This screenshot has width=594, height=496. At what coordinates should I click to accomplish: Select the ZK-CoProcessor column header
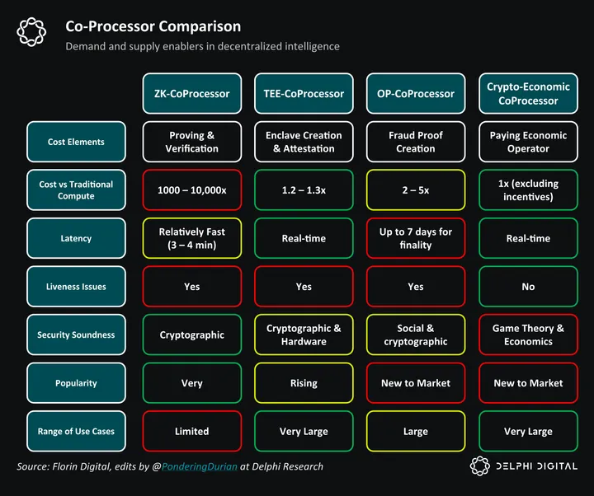click(x=191, y=94)
